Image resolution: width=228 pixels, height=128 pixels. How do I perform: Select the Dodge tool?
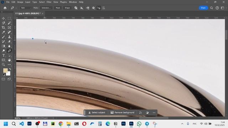tap(3, 51)
